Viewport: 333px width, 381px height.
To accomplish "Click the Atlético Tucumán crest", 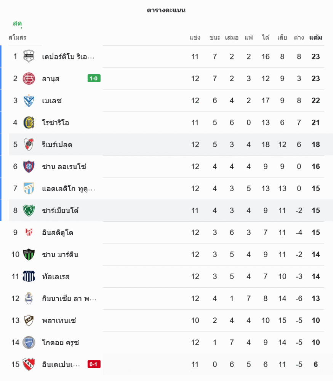I will coord(29,189).
